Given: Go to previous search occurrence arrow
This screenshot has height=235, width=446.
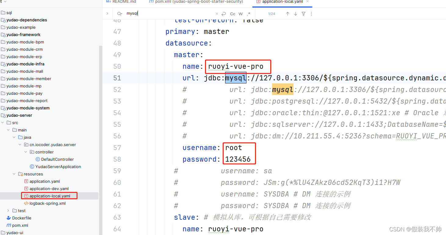Looking at the screenshot, I should tap(287, 14).
